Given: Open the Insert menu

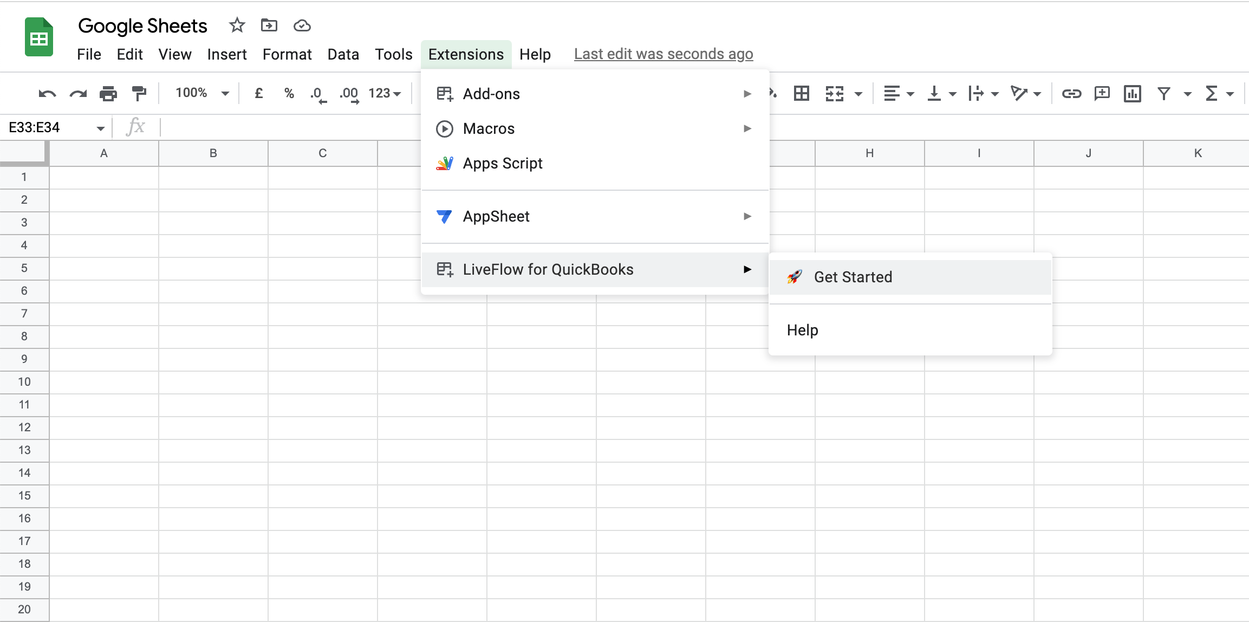Looking at the screenshot, I should 227,54.
